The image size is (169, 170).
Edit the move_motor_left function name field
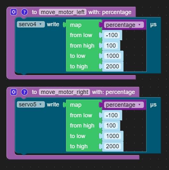[63, 12]
